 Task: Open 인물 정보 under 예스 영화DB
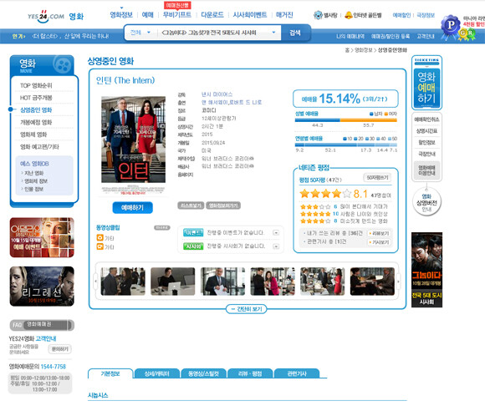[33, 189]
